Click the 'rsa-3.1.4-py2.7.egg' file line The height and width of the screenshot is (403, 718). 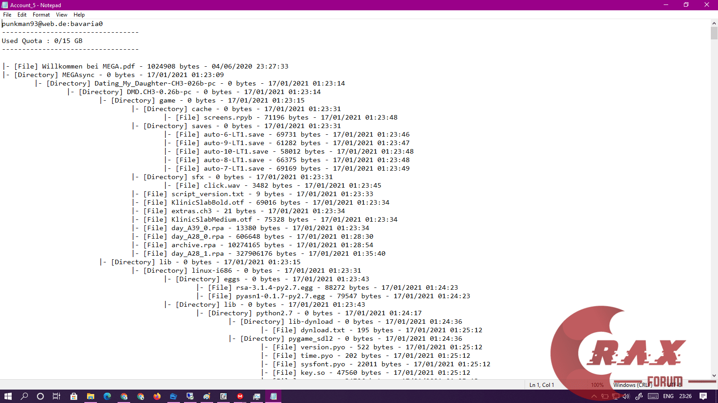[327, 287]
